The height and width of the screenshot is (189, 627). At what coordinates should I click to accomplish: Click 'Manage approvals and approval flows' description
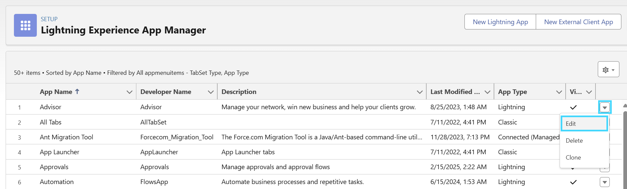point(276,167)
